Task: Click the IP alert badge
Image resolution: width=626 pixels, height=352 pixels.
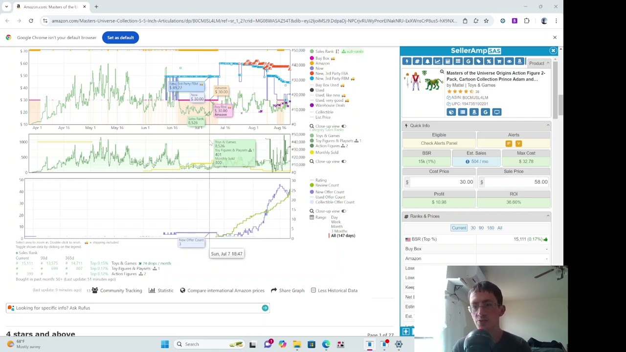Action: coord(509,143)
